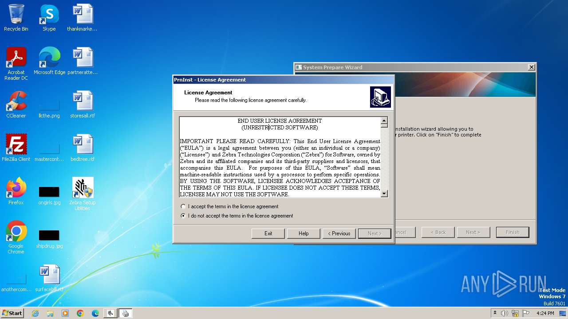
Task: Click Show Desktop button at taskbar end
Action: (563, 313)
